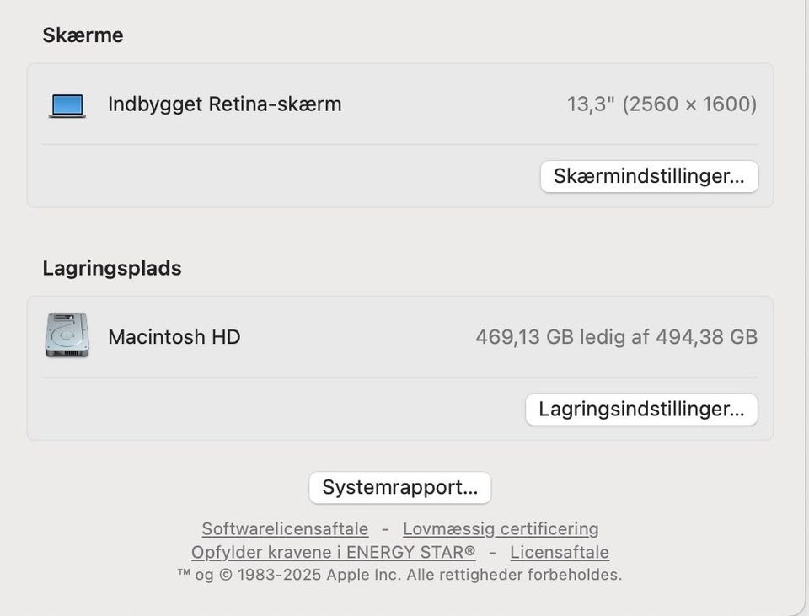Click the Lagringsplads section heading

pyautogui.click(x=112, y=269)
